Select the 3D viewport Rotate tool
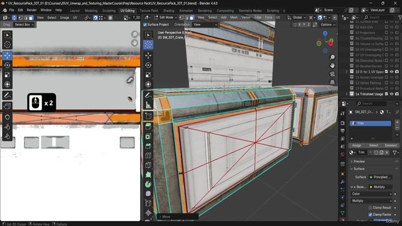 pos(148,65)
